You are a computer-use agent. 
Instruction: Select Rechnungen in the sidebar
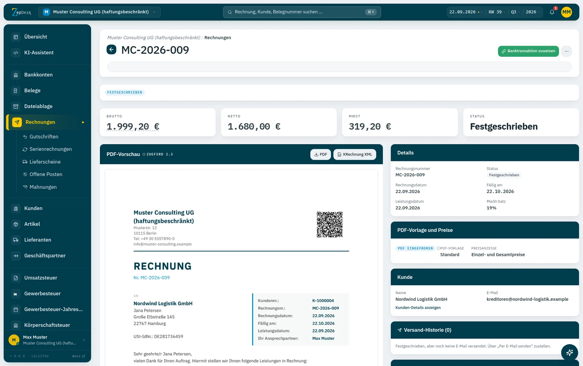pyautogui.click(x=47, y=122)
